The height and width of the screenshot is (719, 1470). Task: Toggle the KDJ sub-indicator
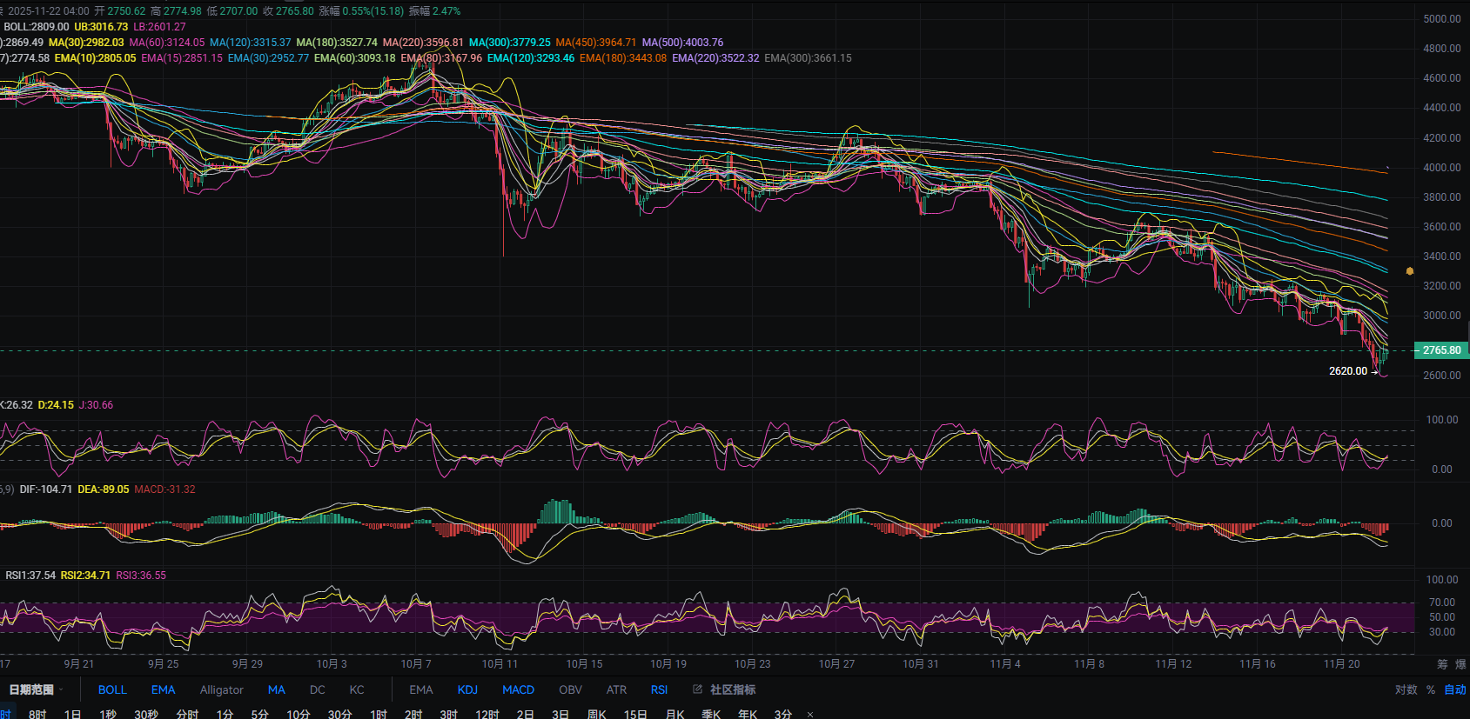467,689
